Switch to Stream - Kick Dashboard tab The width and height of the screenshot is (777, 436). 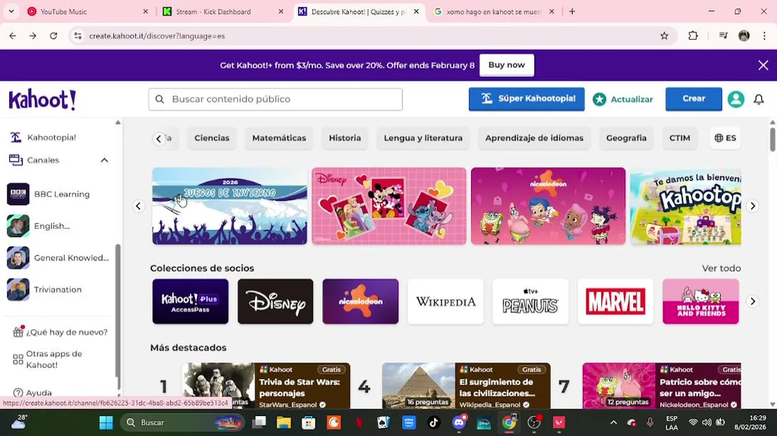(x=224, y=12)
